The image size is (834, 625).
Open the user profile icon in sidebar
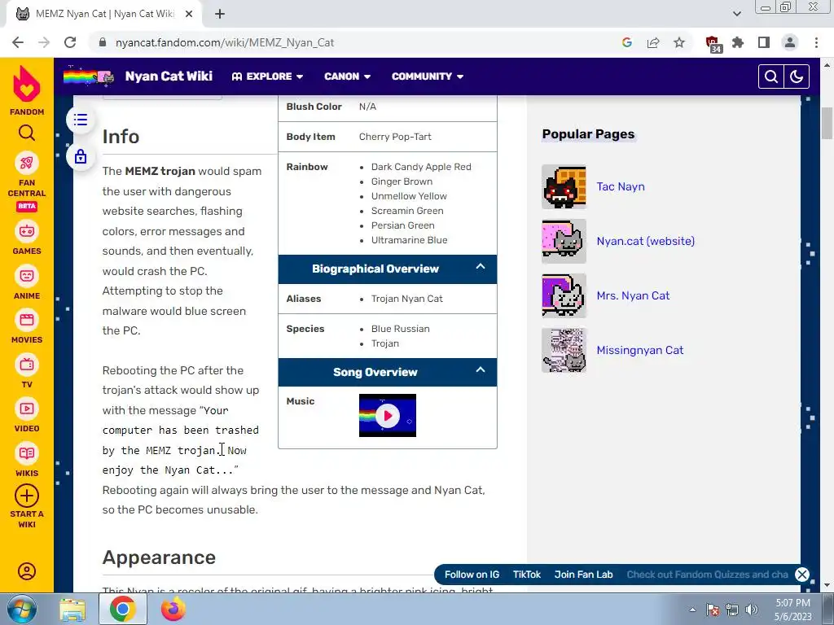coord(27,571)
